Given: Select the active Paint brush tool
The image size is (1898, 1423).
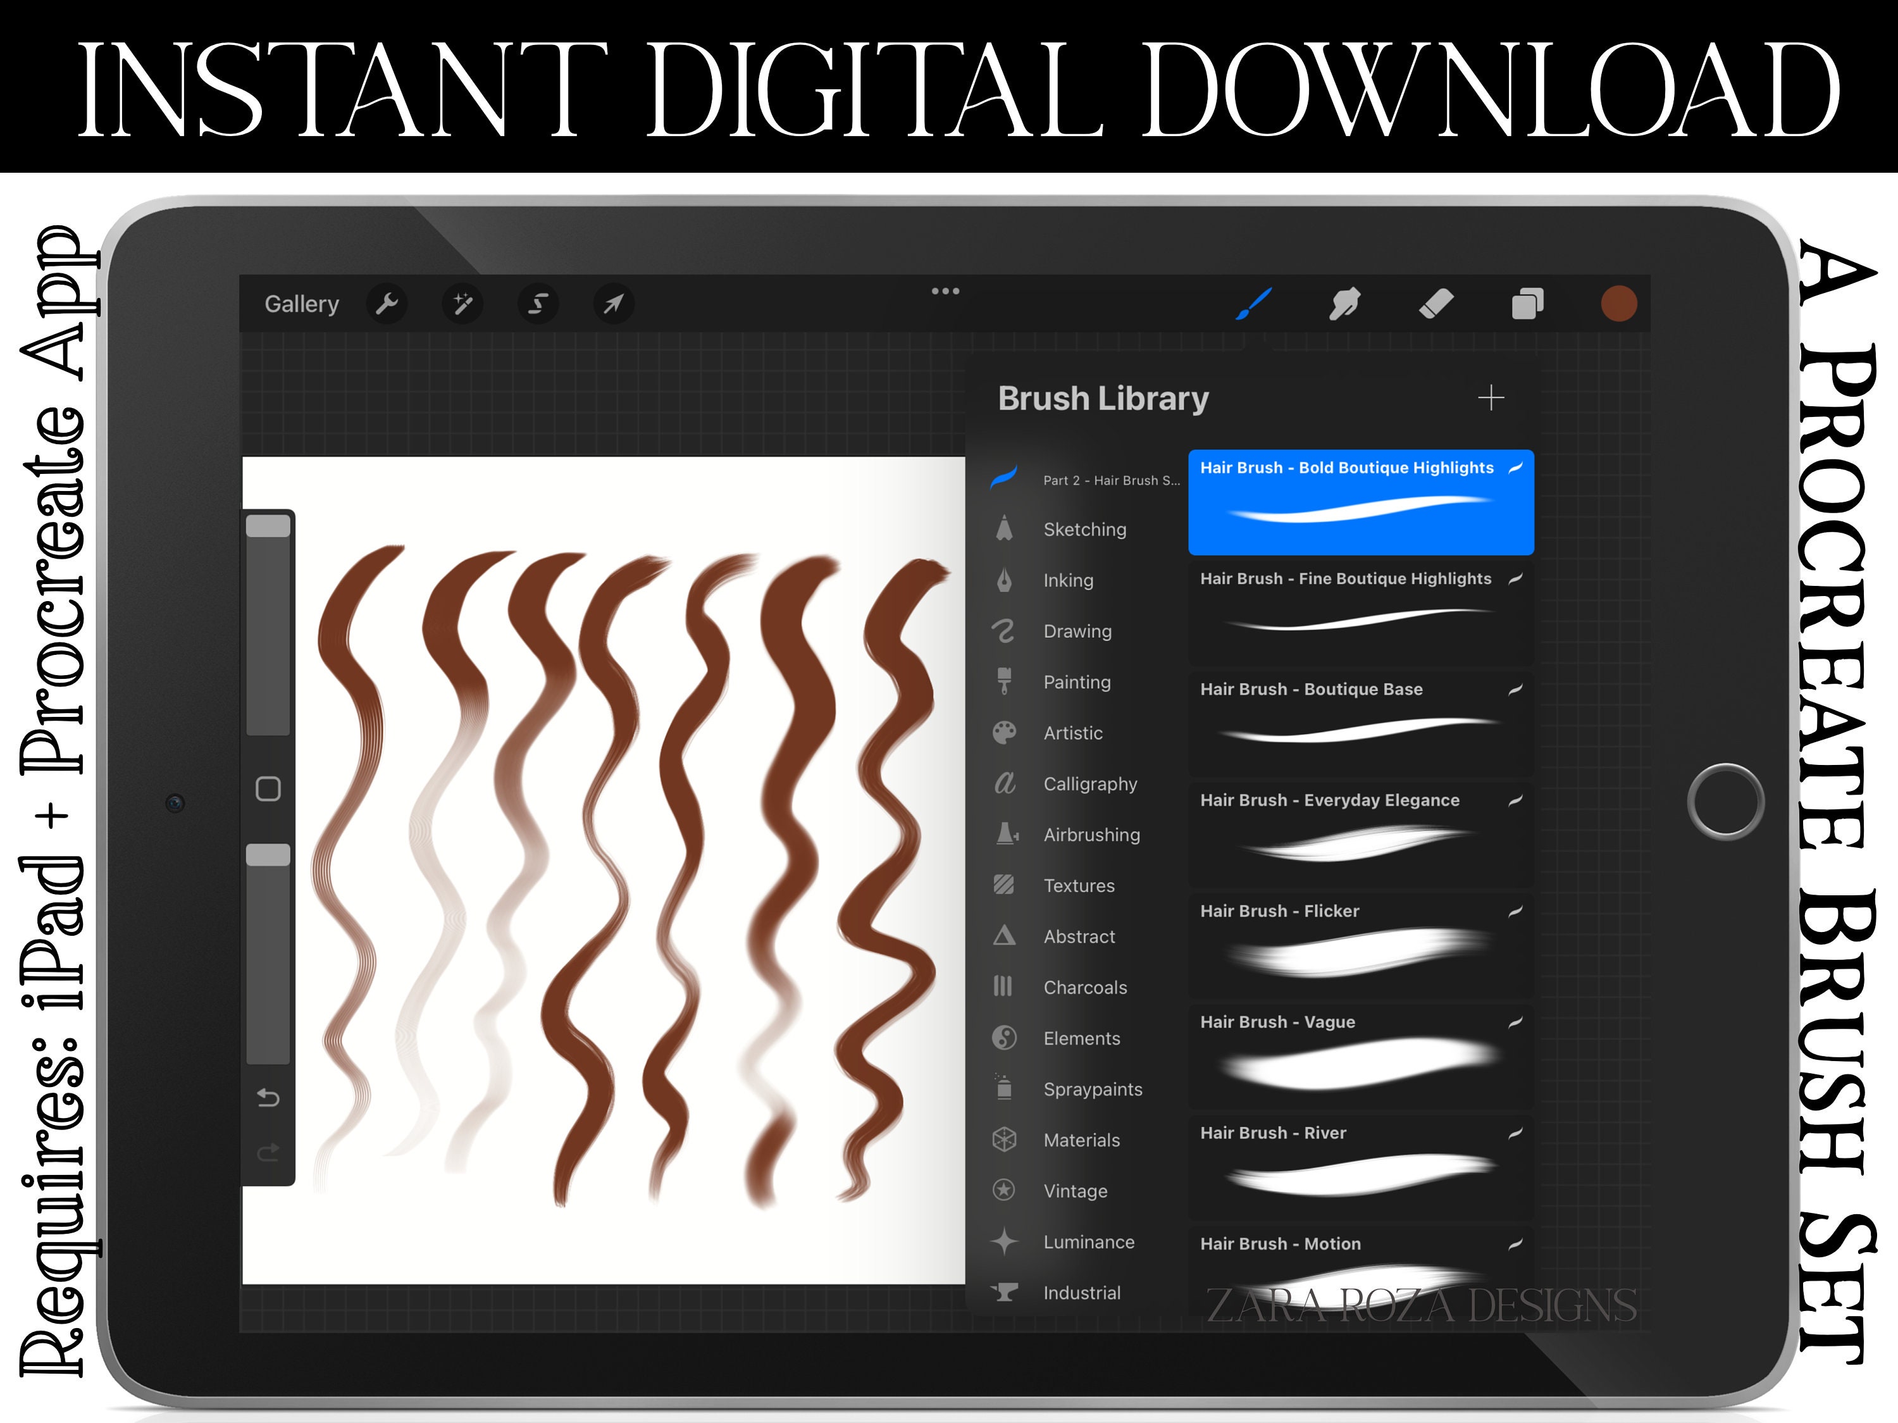Looking at the screenshot, I should coord(1255,304).
